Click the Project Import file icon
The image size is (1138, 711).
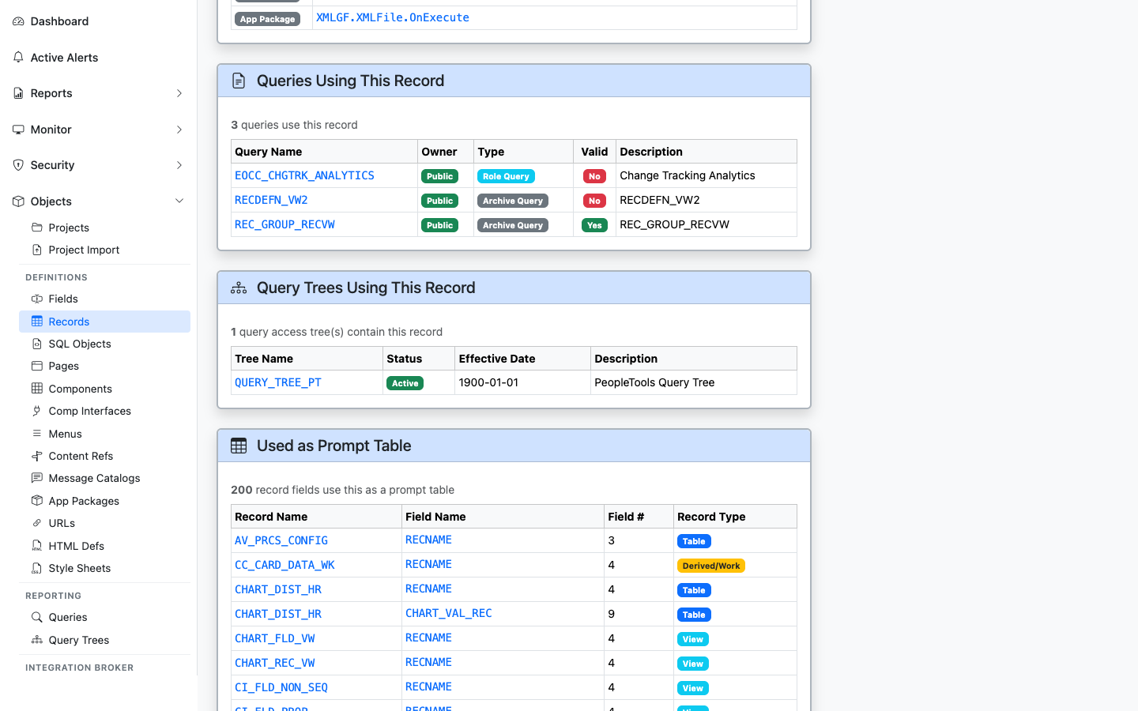[36, 250]
